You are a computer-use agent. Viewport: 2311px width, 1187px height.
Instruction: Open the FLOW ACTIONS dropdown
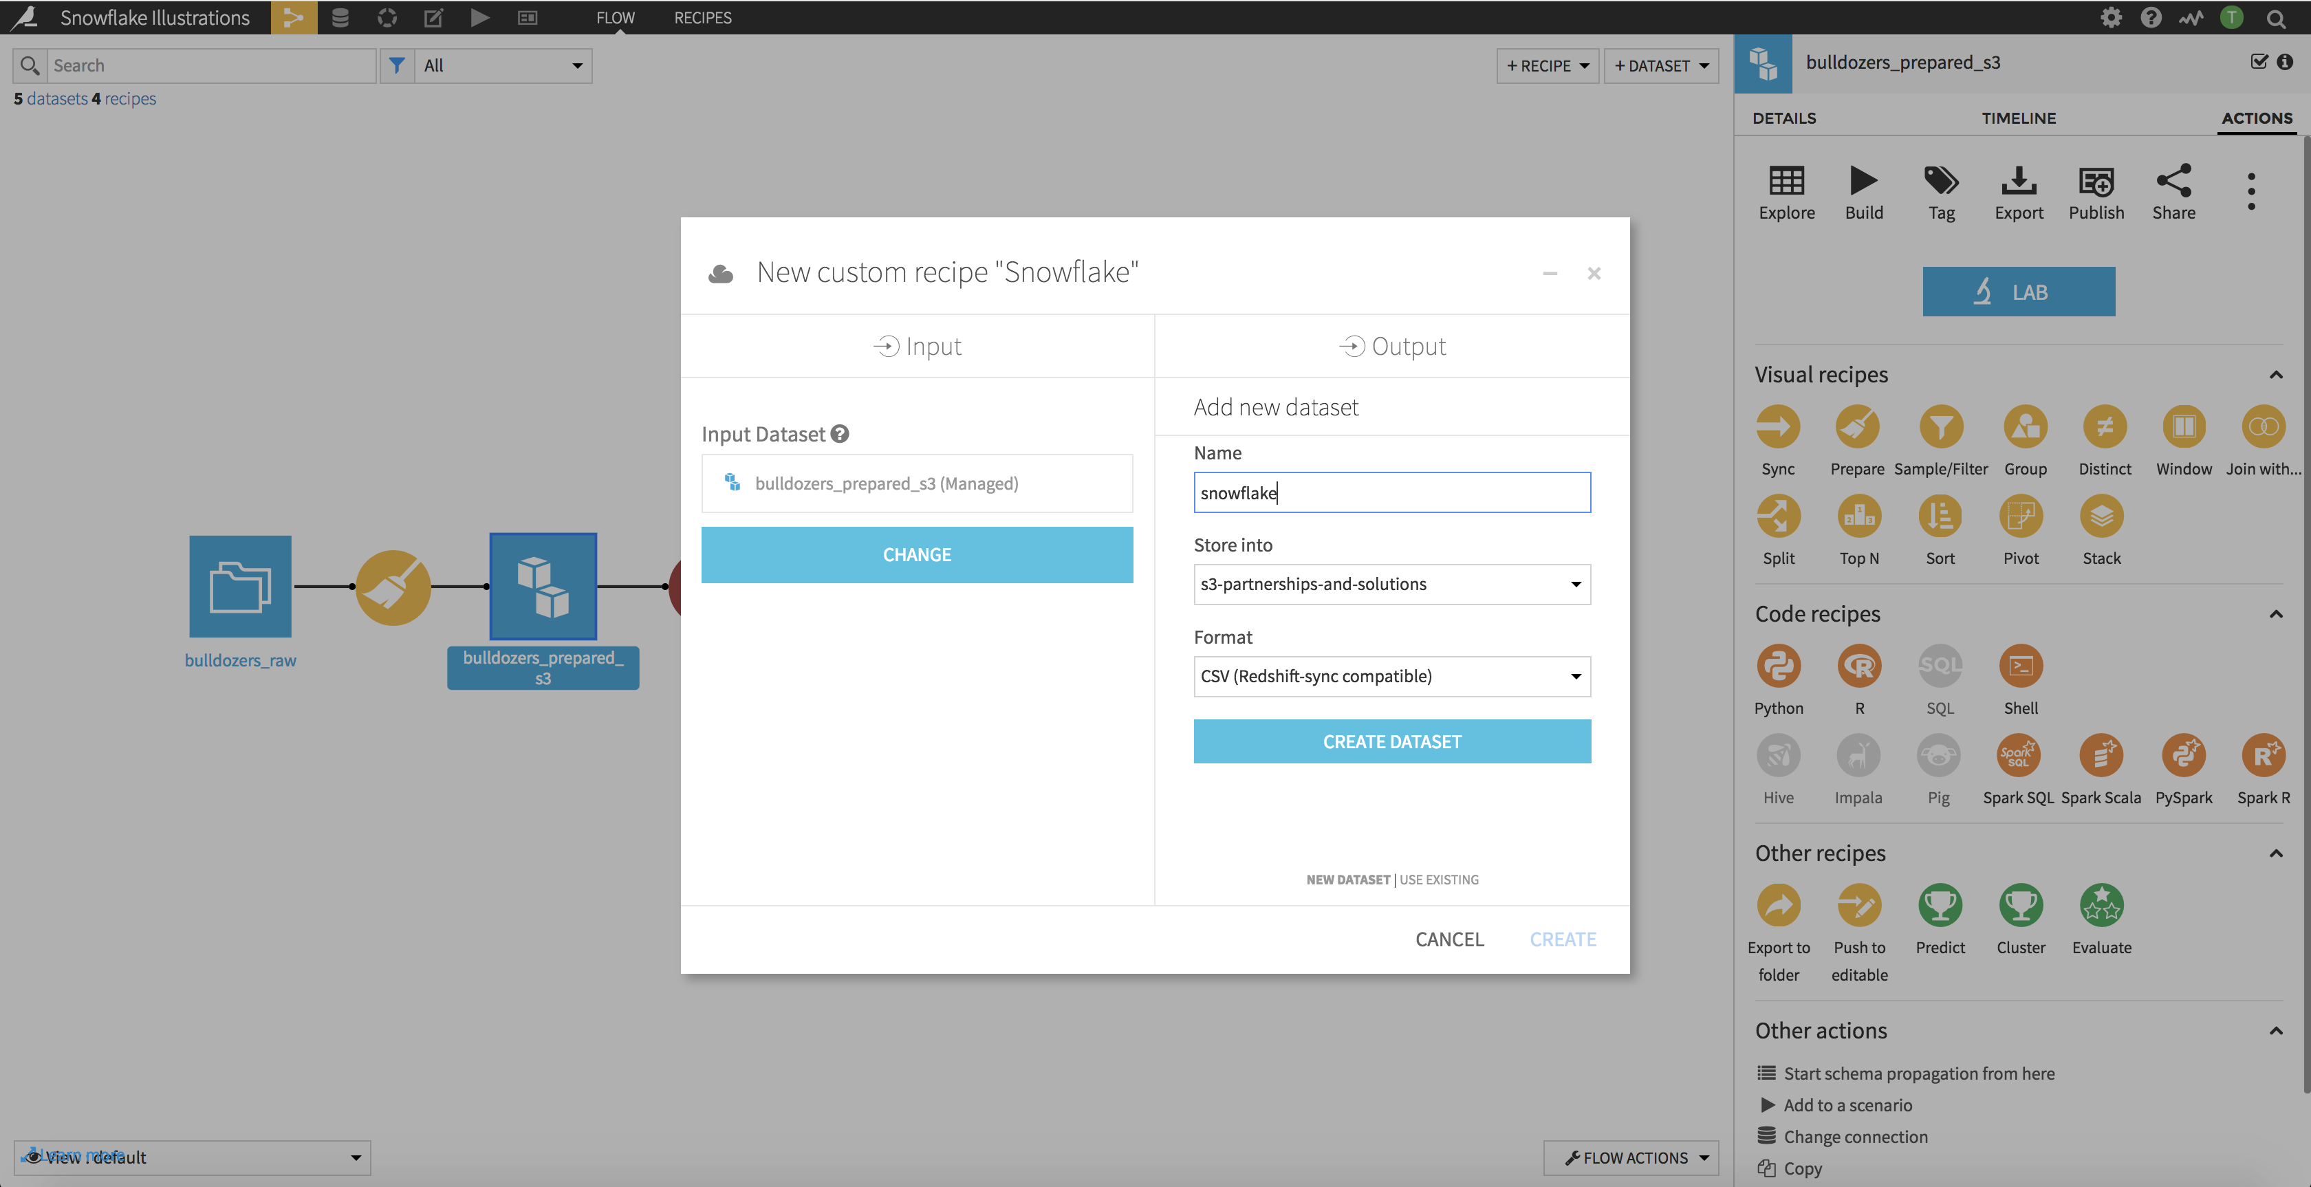coord(1631,1157)
